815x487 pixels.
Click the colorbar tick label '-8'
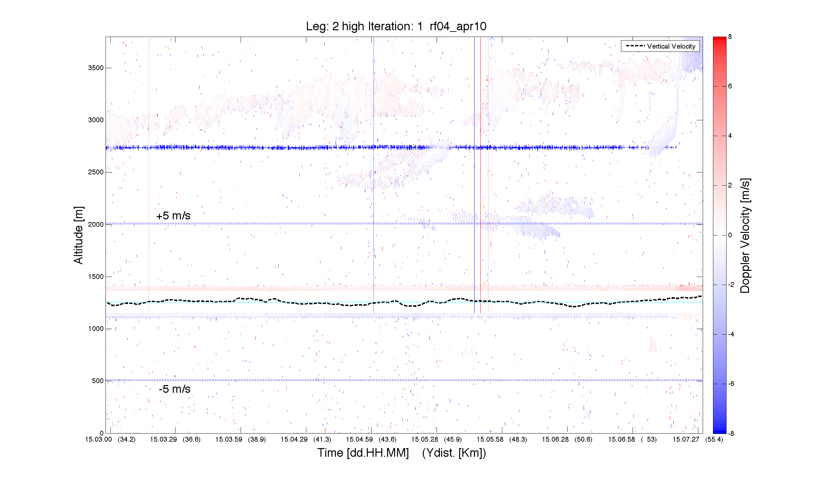pos(731,434)
